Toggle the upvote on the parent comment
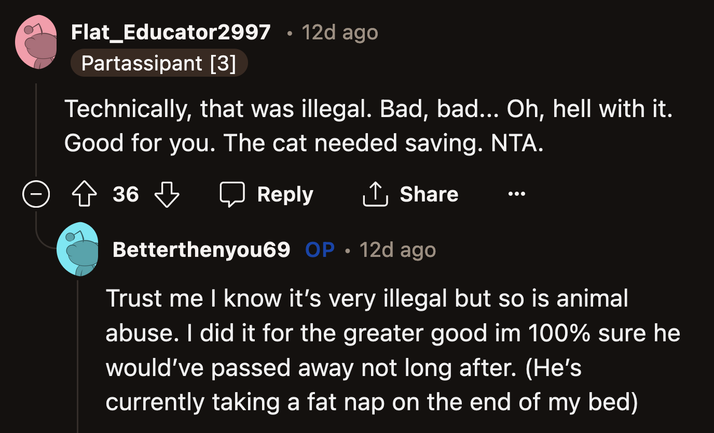Image resolution: width=714 pixels, height=433 pixels. coord(84,194)
